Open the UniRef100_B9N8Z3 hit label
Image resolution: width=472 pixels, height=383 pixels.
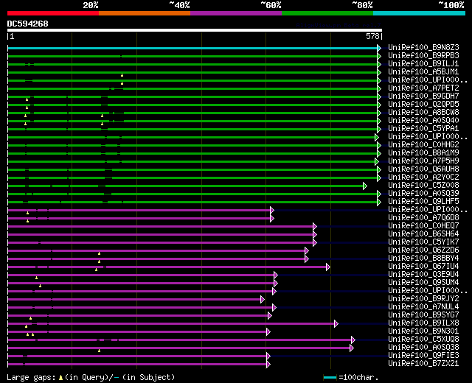coord(423,47)
